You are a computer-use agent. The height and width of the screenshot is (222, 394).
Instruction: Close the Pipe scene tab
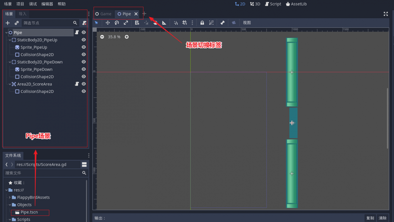click(x=136, y=14)
